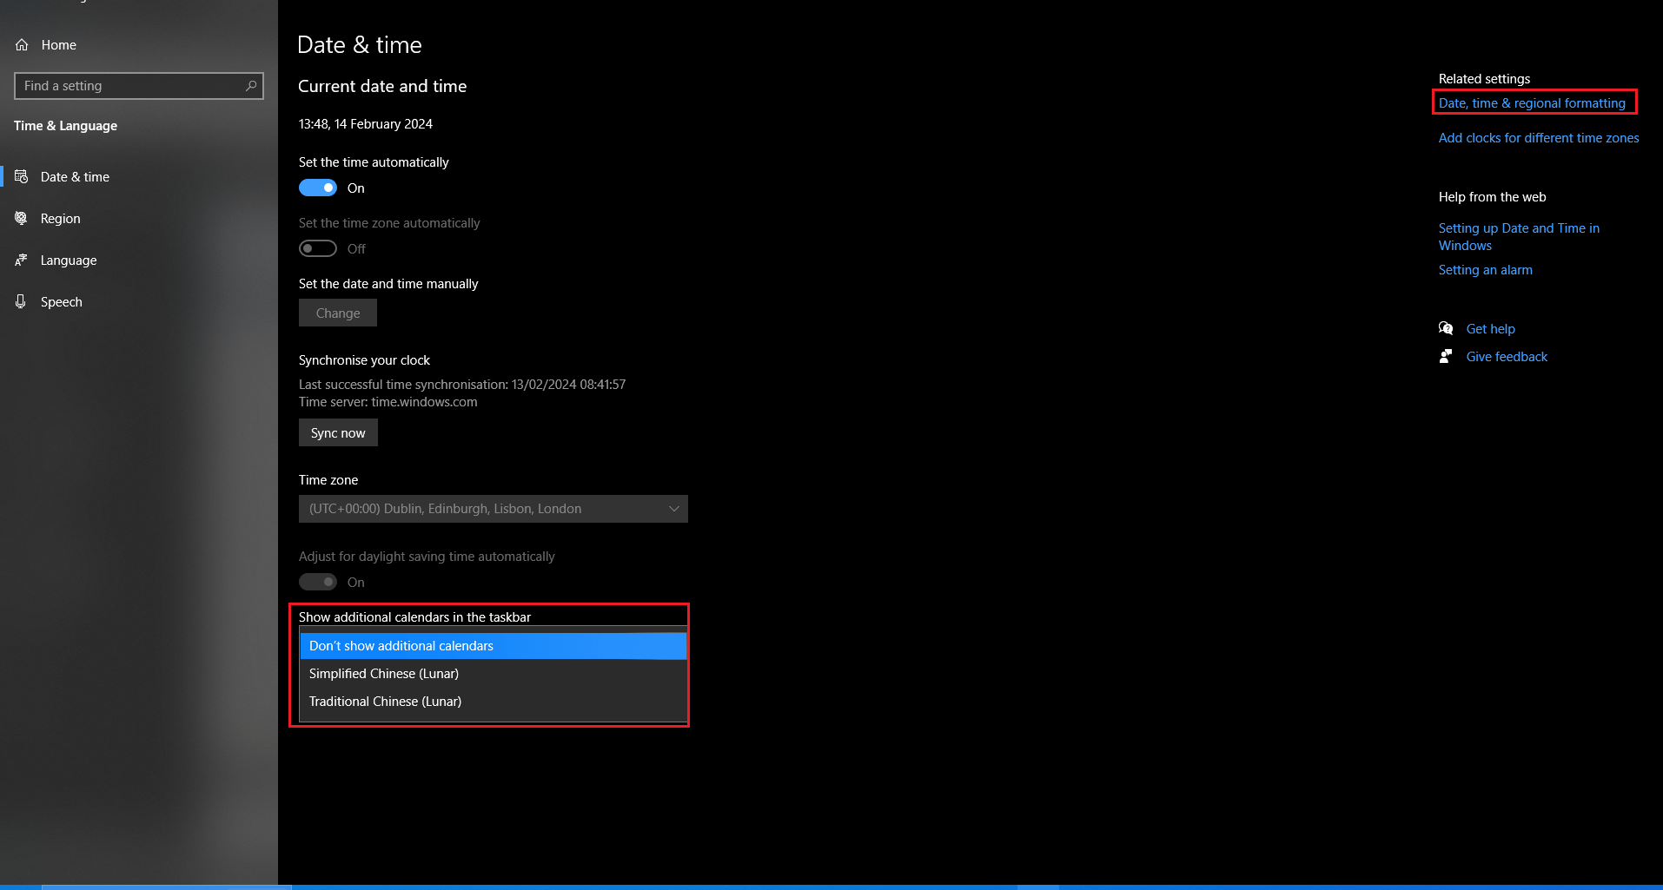
Task: Click the Time server: time.windows.com text
Action: click(388, 401)
